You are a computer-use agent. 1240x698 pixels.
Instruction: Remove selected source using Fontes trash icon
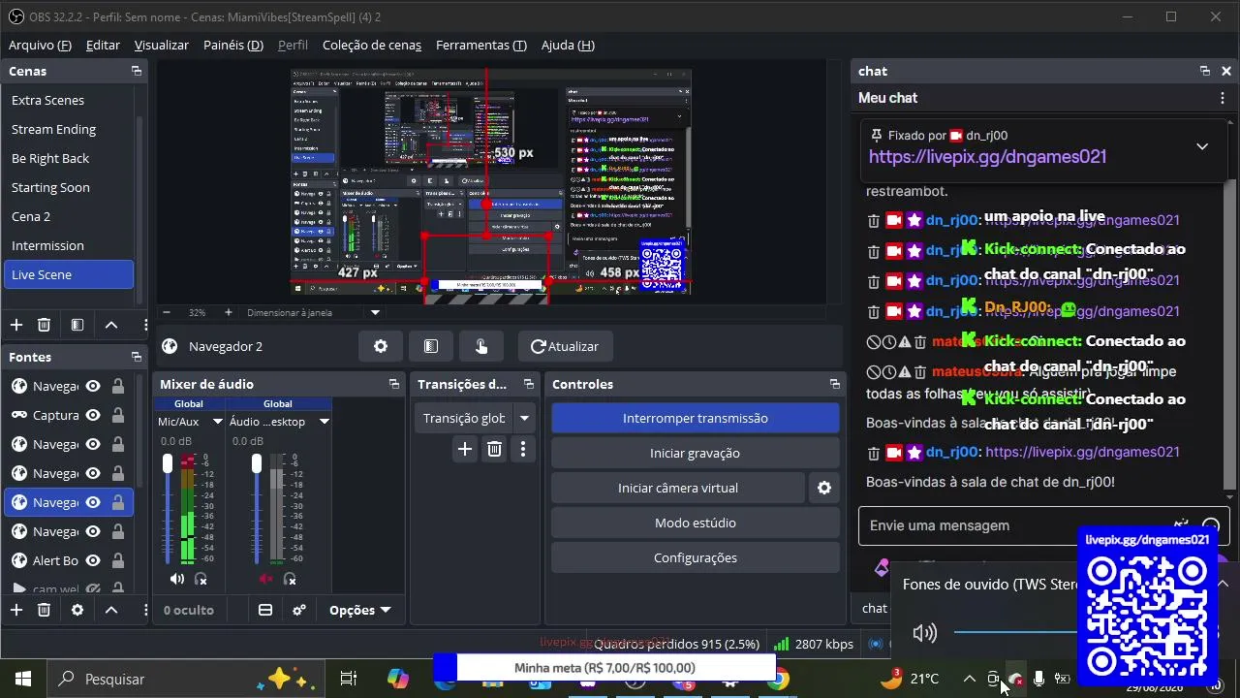pyautogui.click(x=44, y=610)
